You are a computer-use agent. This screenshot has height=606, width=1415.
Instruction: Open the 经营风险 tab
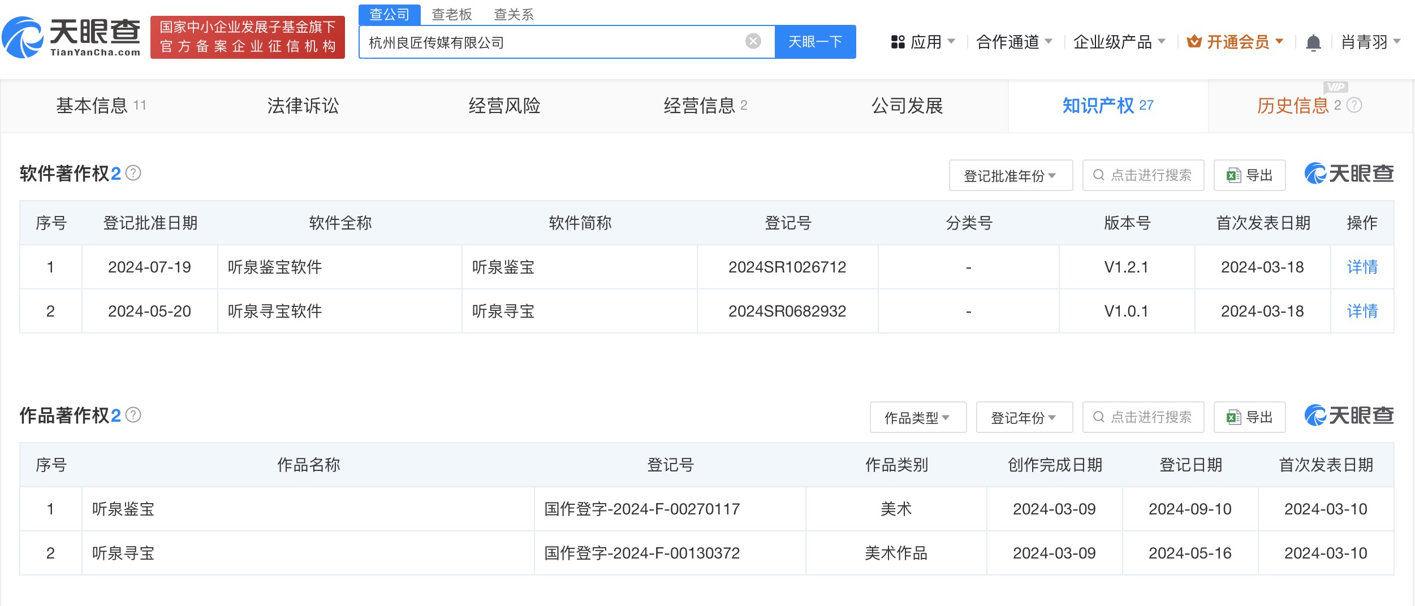(x=504, y=106)
